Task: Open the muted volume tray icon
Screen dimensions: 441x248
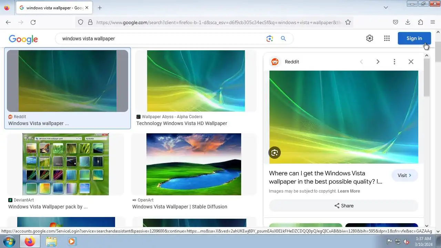Action: (x=406, y=241)
